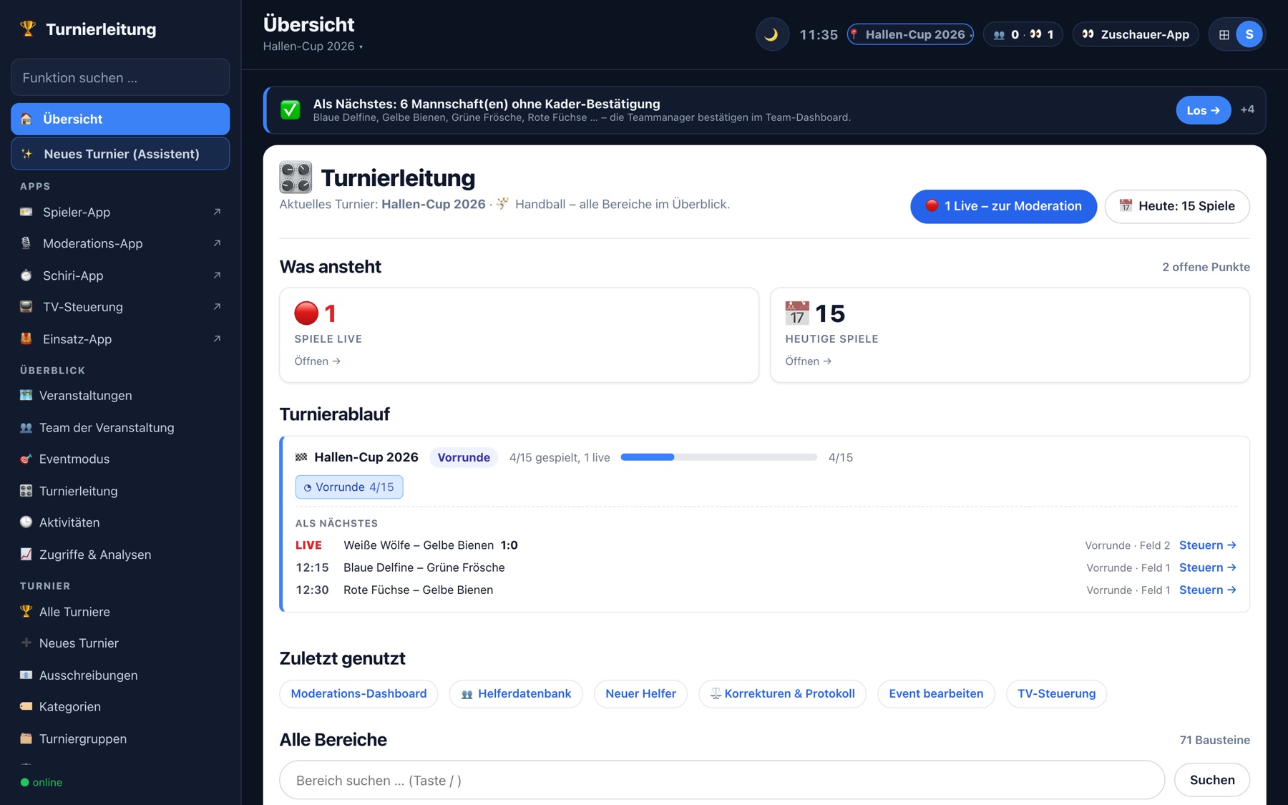Click the Veranstaltungen map icon

(26, 396)
